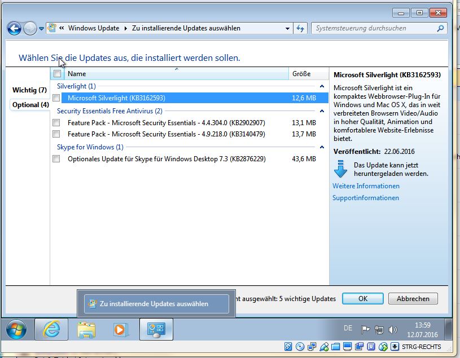
Task: Collapse the Security Essentials Free Antivirus group
Action: tap(322, 111)
